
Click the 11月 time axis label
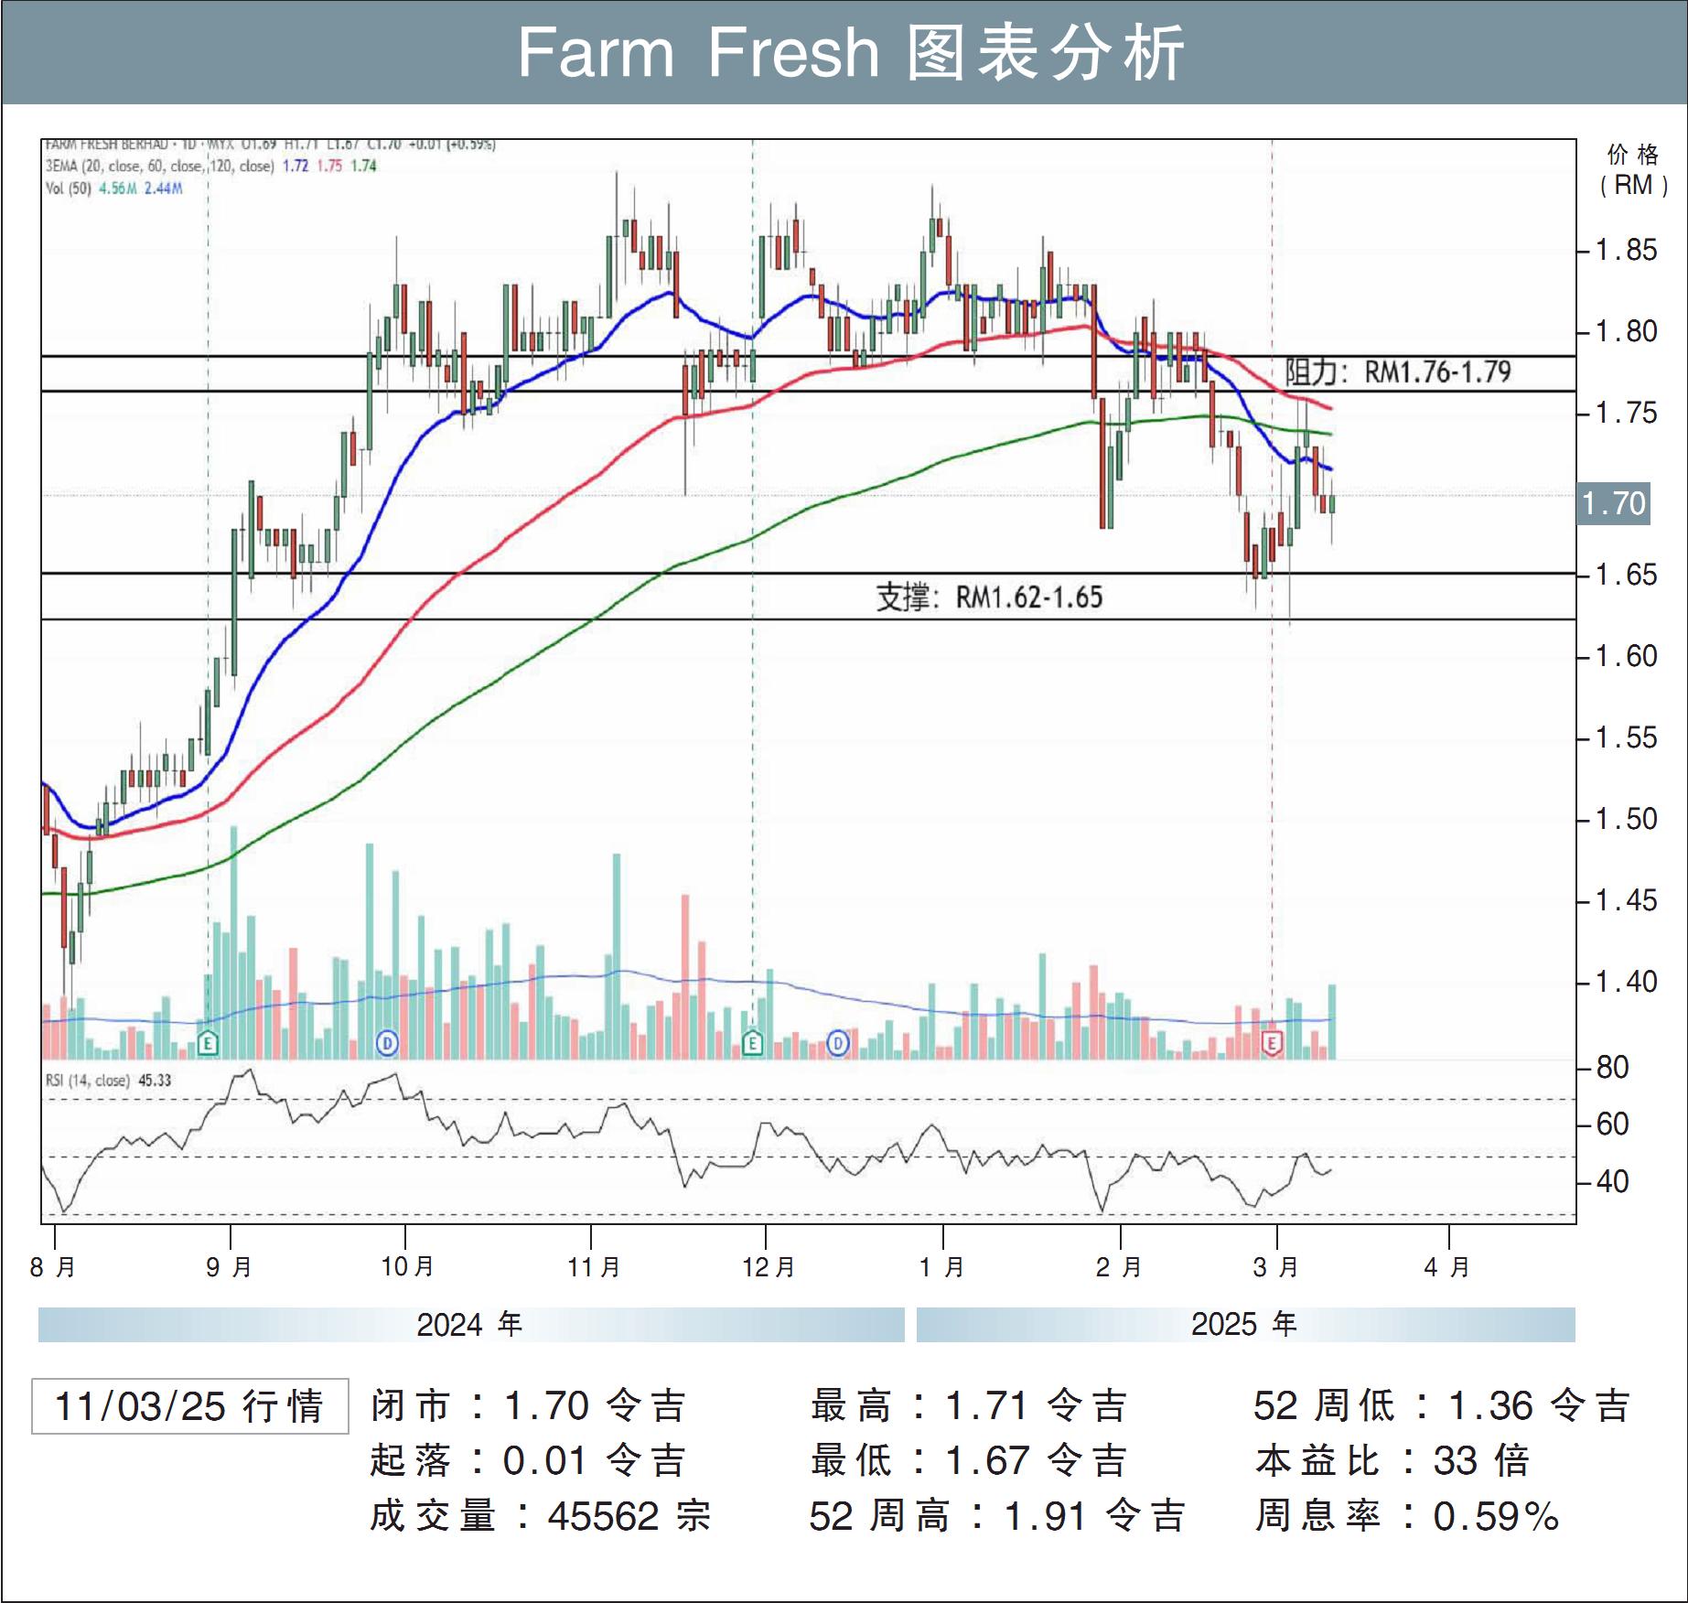[x=594, y=1267]
